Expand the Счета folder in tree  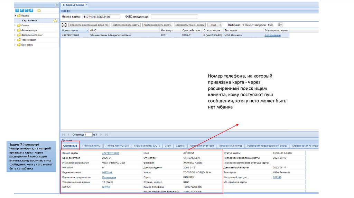click(15, 25)
